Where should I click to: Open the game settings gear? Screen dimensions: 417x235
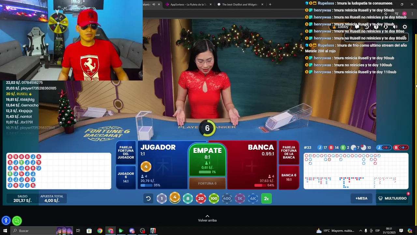point(405,27)
